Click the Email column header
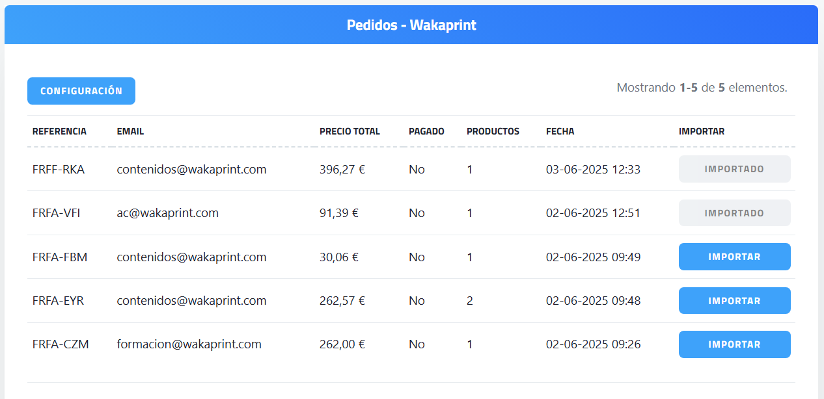Screen dimensions: 824x399 [x=130, y=131]
